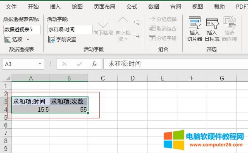Open 字段设置 field settings
Viewport: 248px width, 153px height.
point(62,39)
